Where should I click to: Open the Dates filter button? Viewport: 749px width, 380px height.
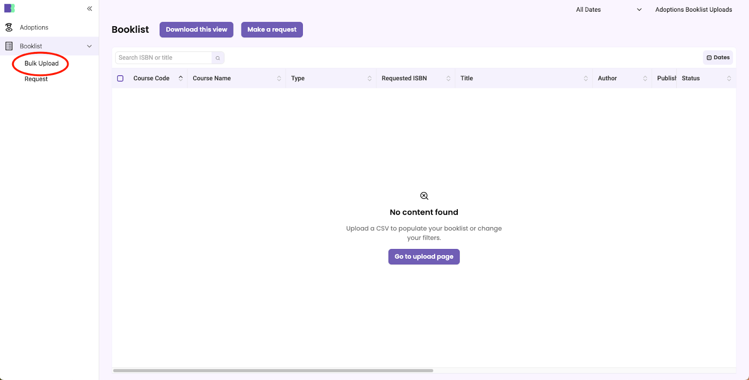tap(718, 58)
